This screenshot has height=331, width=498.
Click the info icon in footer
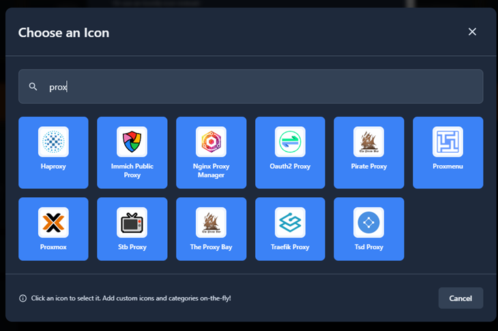click(x=23, y=298)
